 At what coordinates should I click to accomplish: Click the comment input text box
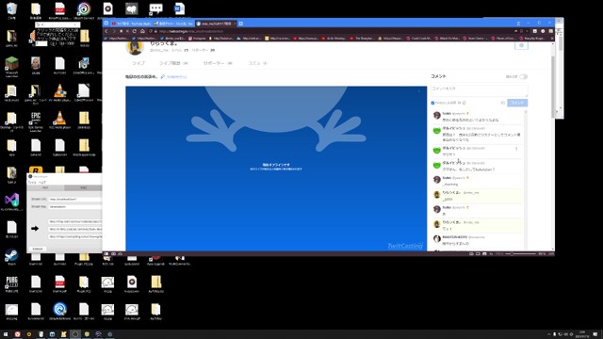480,91
